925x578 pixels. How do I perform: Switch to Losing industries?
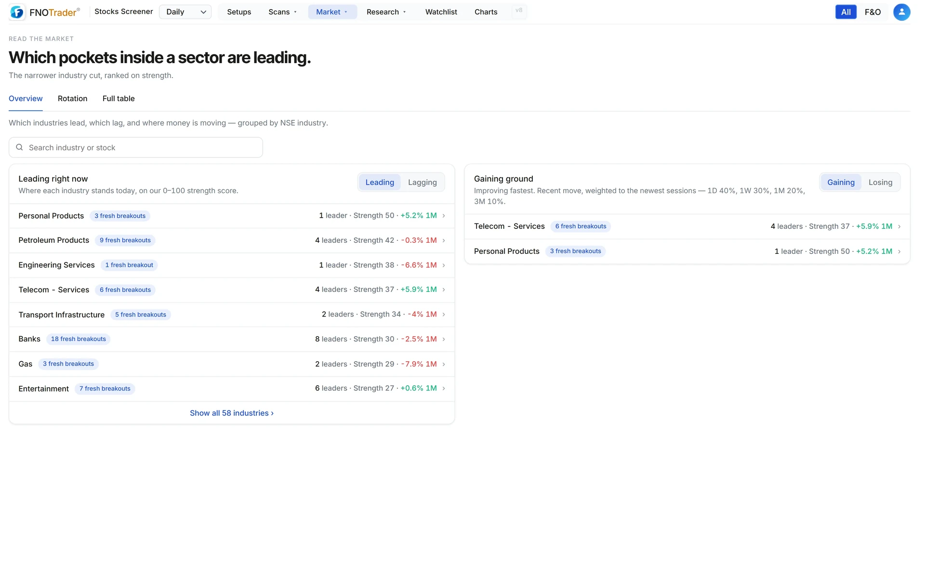(x=880, y=182)
